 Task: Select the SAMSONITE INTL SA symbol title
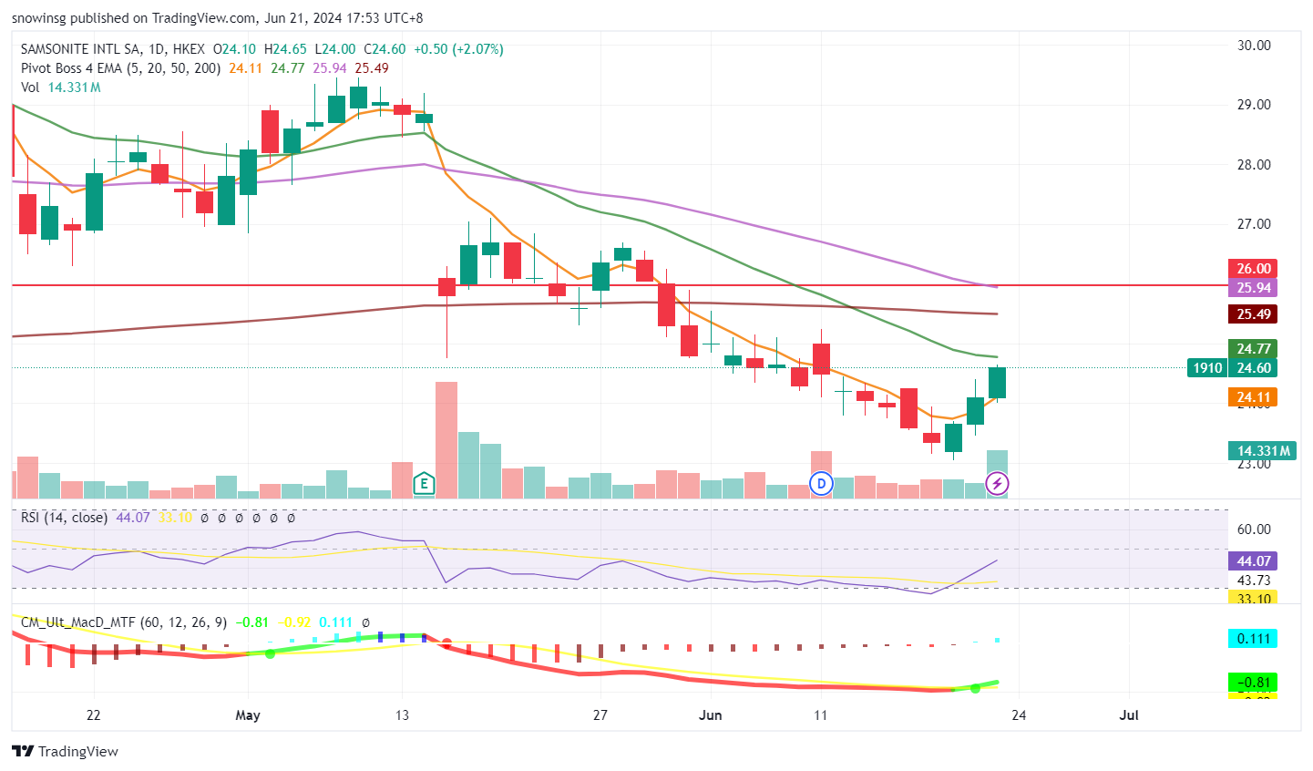click(x=82, y=49)
